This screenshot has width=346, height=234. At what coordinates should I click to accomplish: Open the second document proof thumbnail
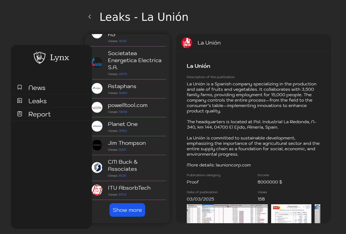point(291,214)
